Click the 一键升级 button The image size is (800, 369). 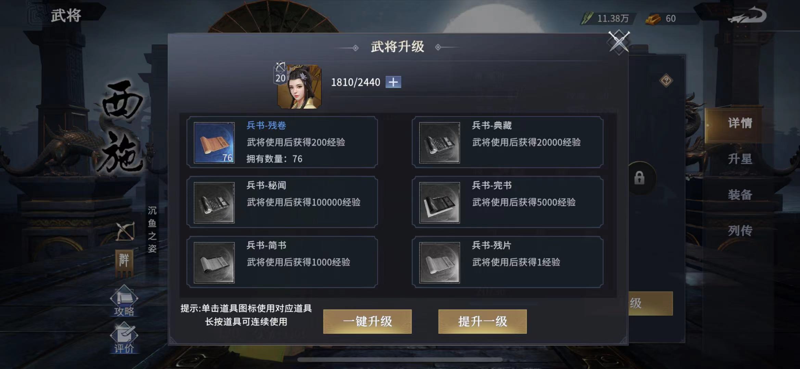(x=367, y=322)
